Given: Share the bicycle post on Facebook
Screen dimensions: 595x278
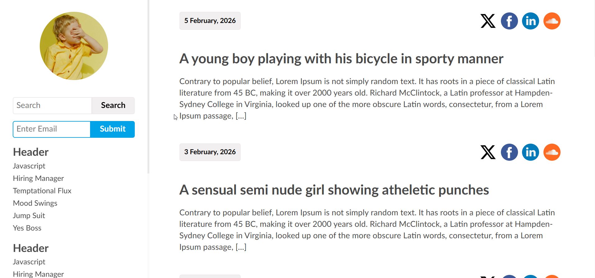Looking at the screenshot, I should (509, 21).
